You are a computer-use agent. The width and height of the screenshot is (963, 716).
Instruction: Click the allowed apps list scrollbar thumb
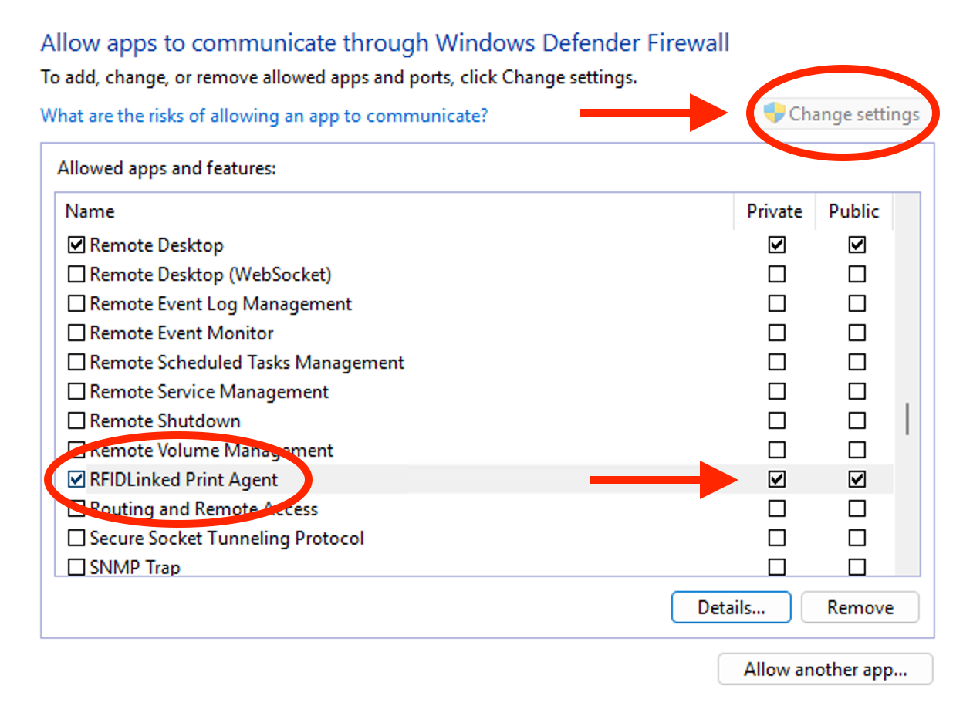click(907, 418)
